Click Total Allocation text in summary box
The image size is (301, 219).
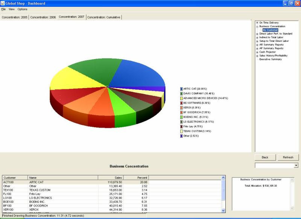(x=261, y=186)
